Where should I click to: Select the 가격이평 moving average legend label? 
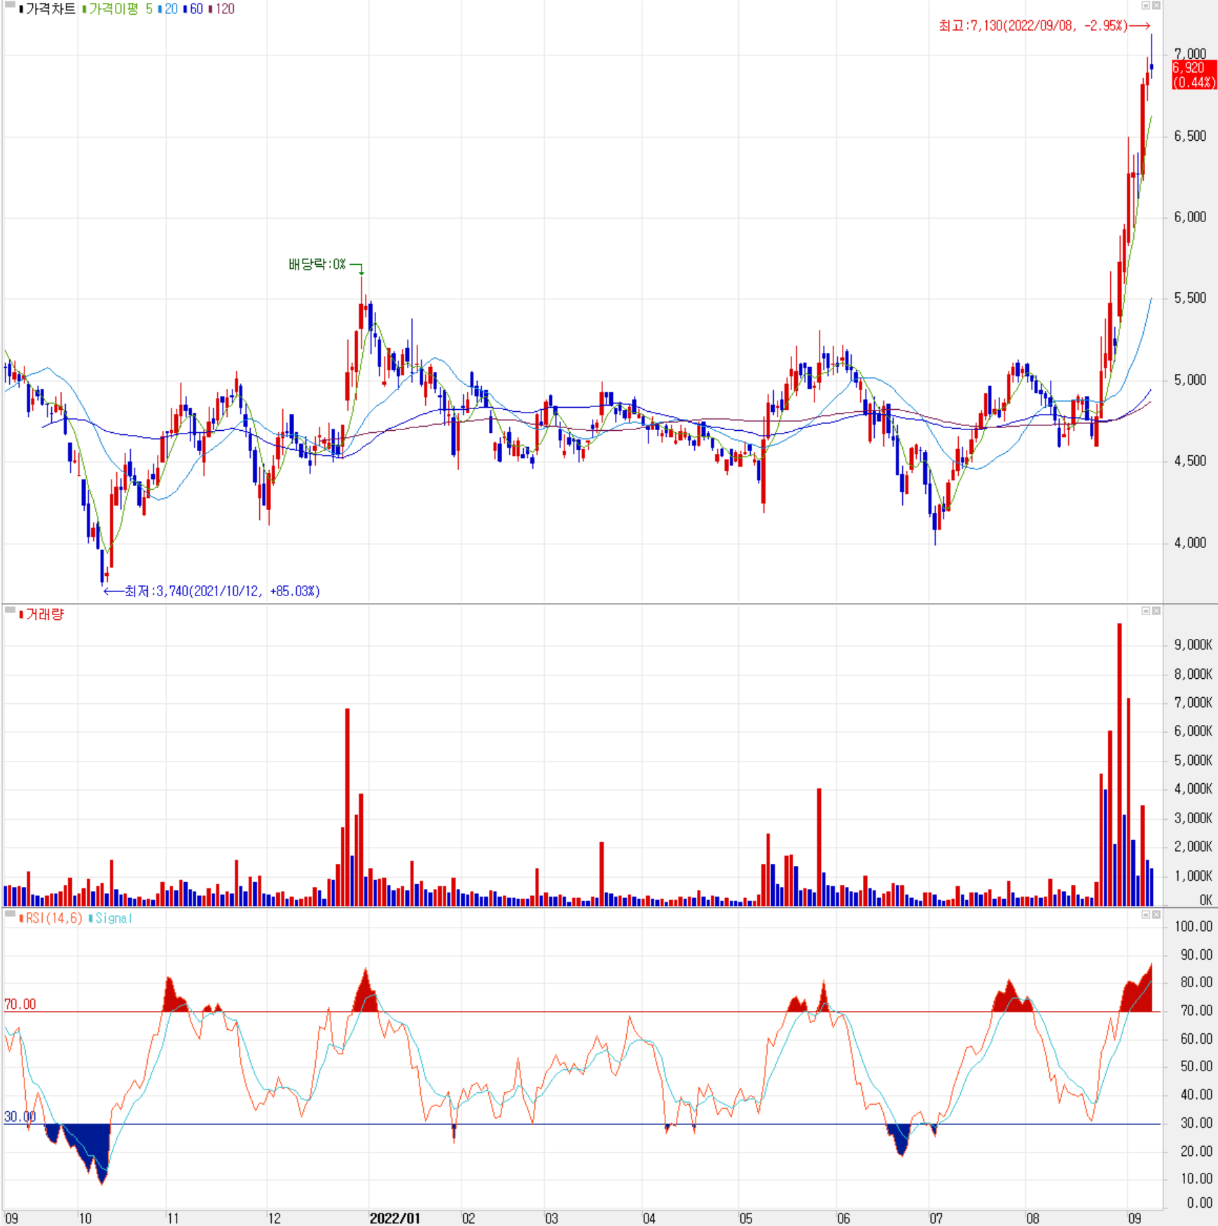(x=113, y=9)
